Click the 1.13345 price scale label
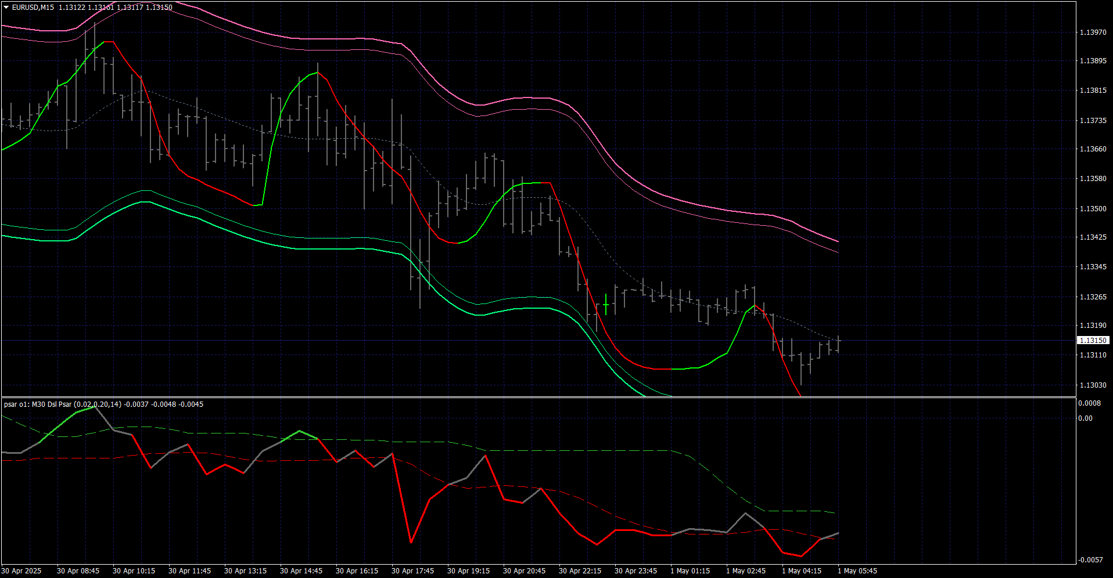Viewport: 1113px width, 578px height. (x=1093, y=267)
